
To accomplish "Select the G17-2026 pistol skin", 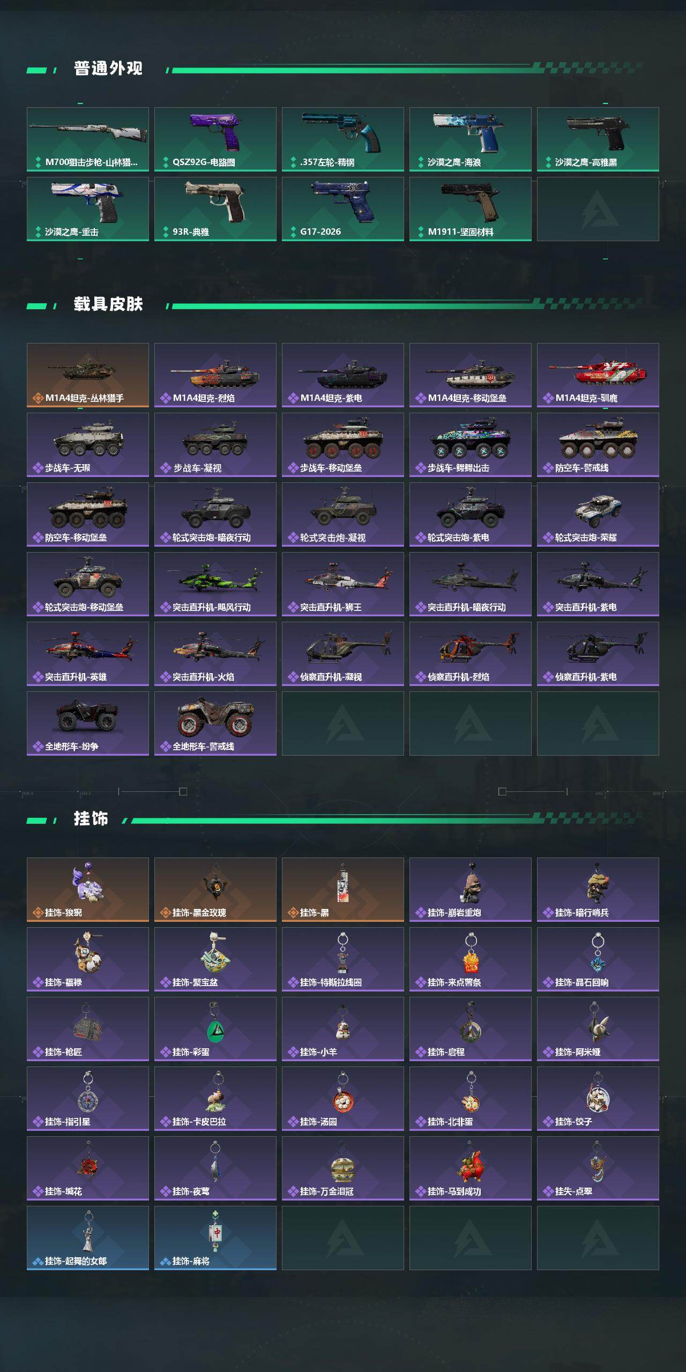I will [x=343, y=209].
